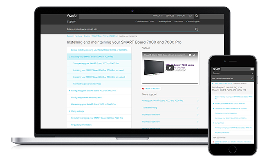This screenshot has width=269, height=162.
Task: Open the search magnifier in laptop top navigation
Action: tap(197, 16)
